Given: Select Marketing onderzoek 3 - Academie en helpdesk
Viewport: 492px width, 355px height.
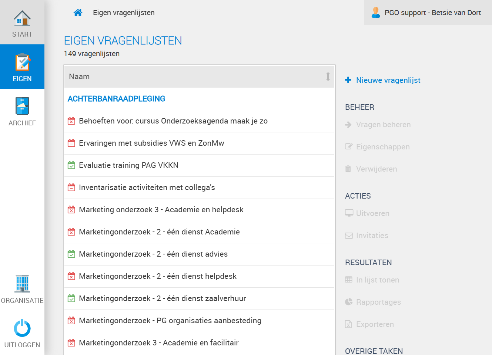Looking at the screenshot, I should (199, 210).
